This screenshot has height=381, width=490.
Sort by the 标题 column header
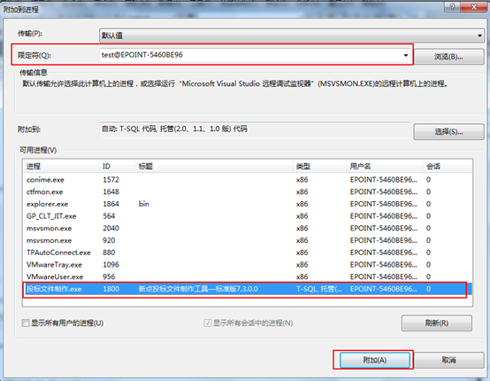(214, 167)
